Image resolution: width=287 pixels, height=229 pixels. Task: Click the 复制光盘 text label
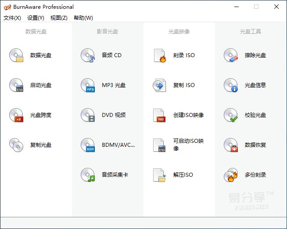(x=41, y=145)
